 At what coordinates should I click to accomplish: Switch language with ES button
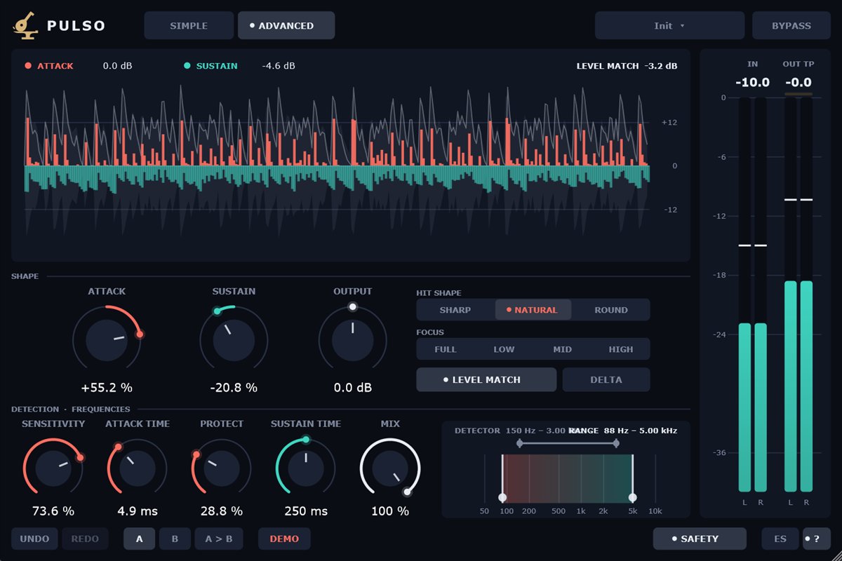tap(780, 539)
